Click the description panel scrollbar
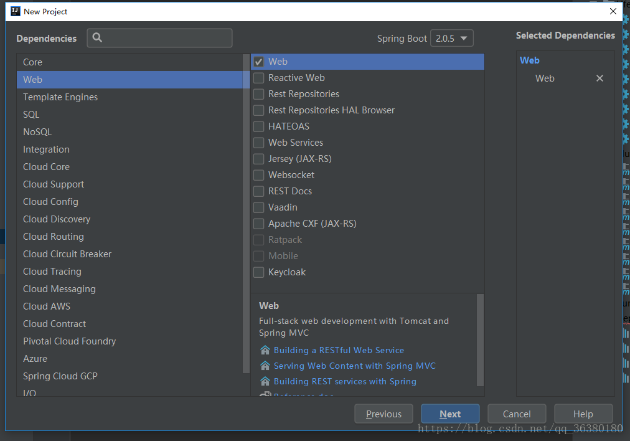This screenshot has width=630, height=441. coord(480,340)
